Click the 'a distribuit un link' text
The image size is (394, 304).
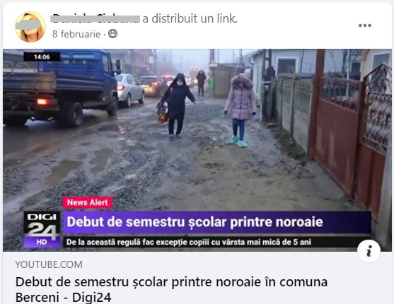190,18
